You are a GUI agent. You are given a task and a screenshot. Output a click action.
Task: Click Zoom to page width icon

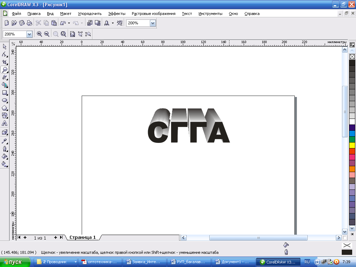click(80, 34)
